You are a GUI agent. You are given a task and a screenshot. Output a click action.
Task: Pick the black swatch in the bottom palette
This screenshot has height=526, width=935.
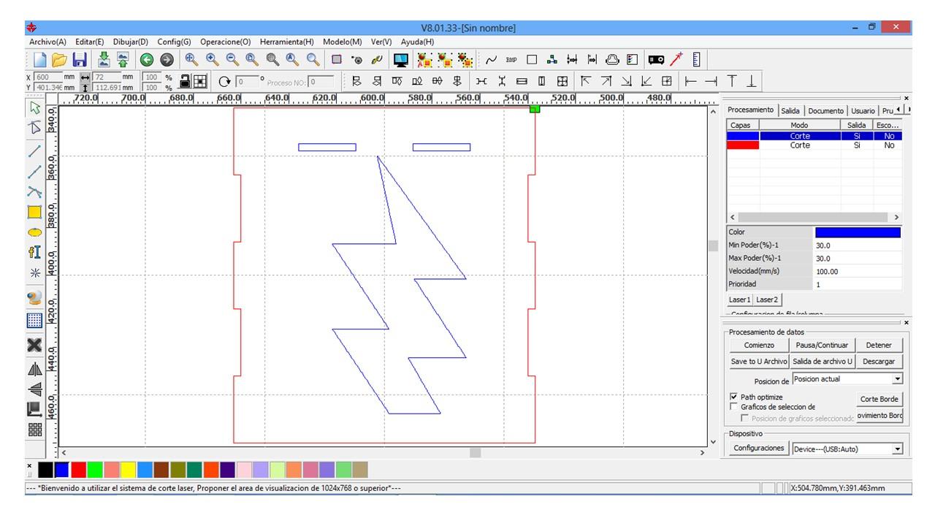(46, 469)
